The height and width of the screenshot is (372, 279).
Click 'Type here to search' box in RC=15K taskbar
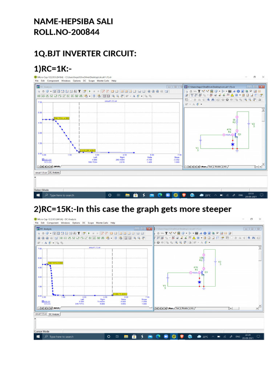74,336
